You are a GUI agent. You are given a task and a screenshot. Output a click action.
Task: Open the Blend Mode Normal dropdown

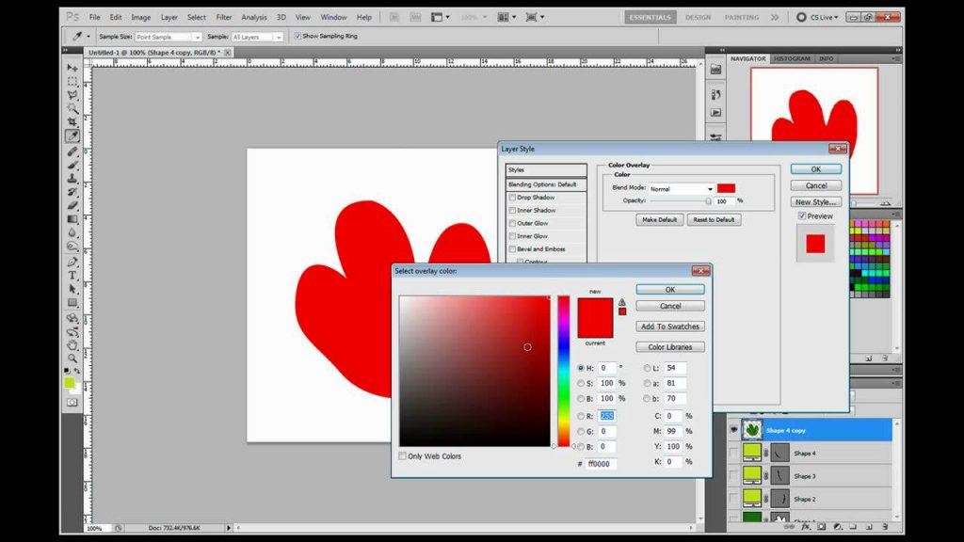682,188
